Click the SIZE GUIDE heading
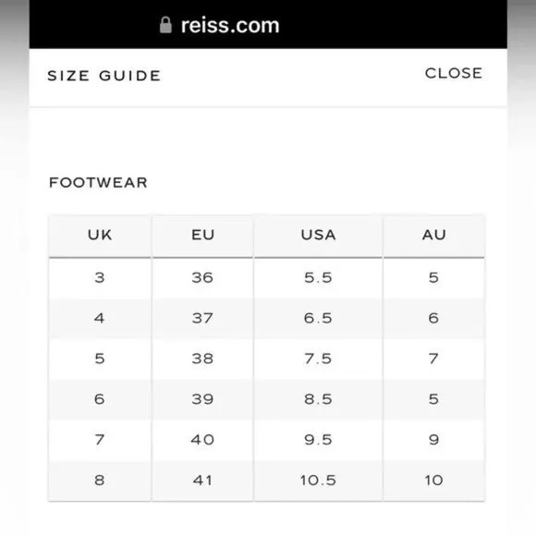 104,76
